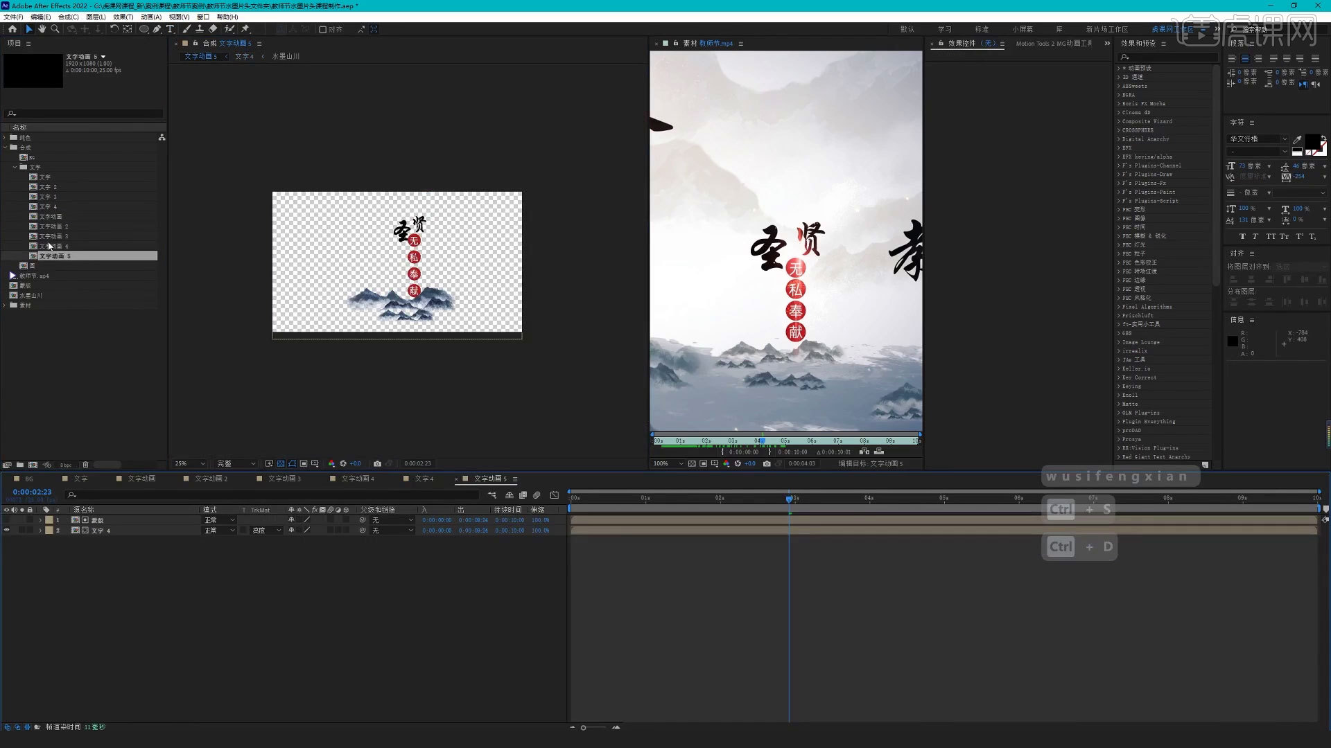This screenshot has height=748, width=1331.
Task: Expand layer 1 蒙版 properties
Action: (40, 520)
